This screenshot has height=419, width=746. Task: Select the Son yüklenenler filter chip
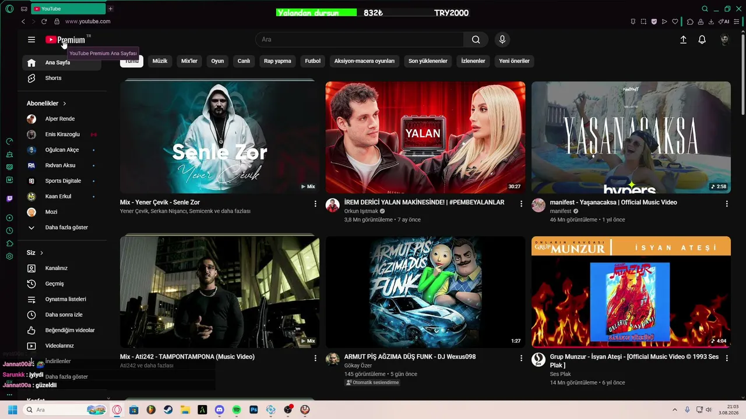coord(428,61)
